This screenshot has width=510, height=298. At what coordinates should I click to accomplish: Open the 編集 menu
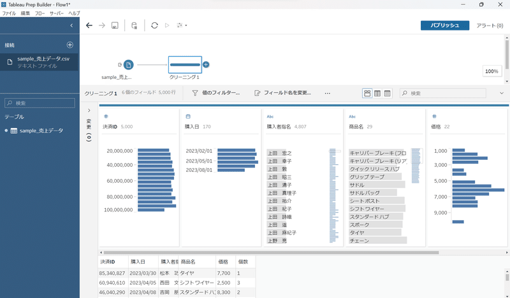[25, 13]
